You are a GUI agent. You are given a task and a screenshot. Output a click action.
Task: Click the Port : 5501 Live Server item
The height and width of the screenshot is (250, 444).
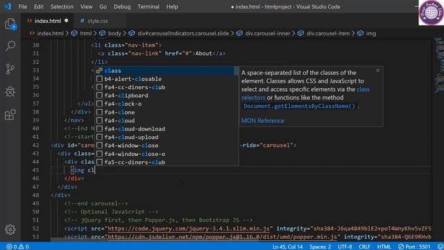click(414, 247)
